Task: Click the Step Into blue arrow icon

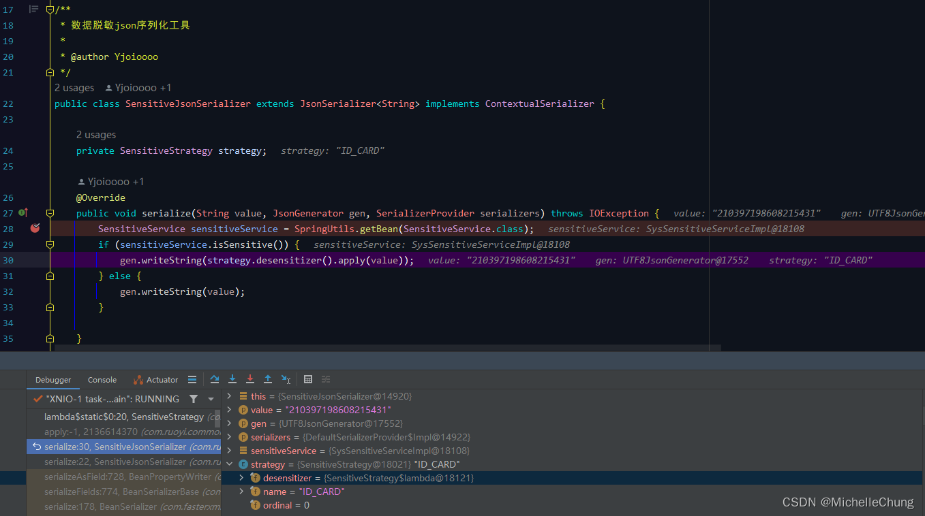Action: click(x=232, y=379)
